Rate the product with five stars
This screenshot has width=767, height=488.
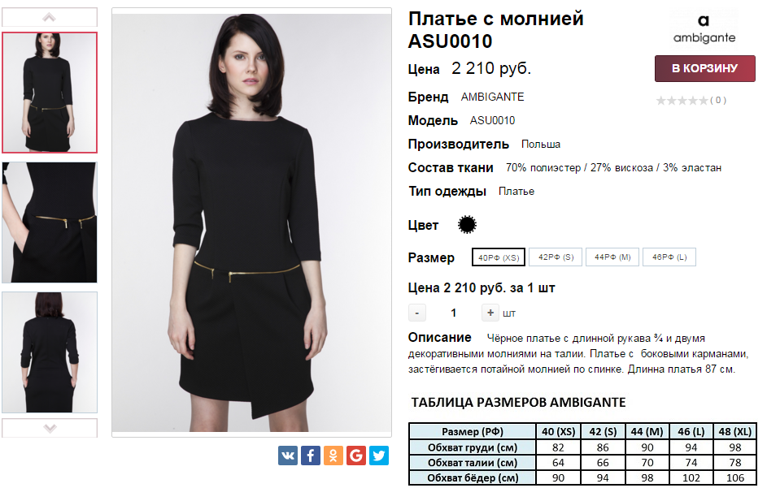(x=704, y=101)
